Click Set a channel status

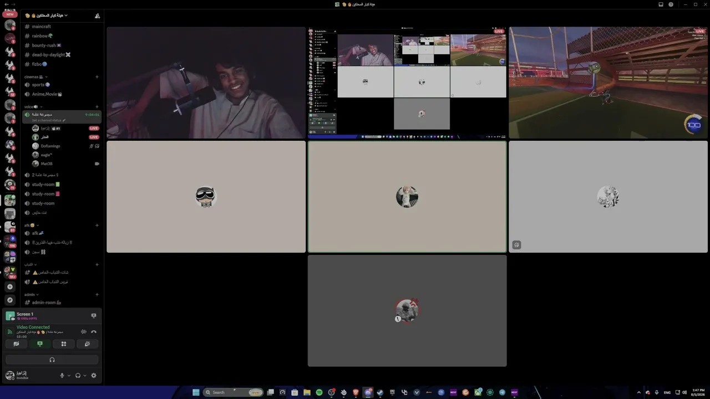point(48,120)
